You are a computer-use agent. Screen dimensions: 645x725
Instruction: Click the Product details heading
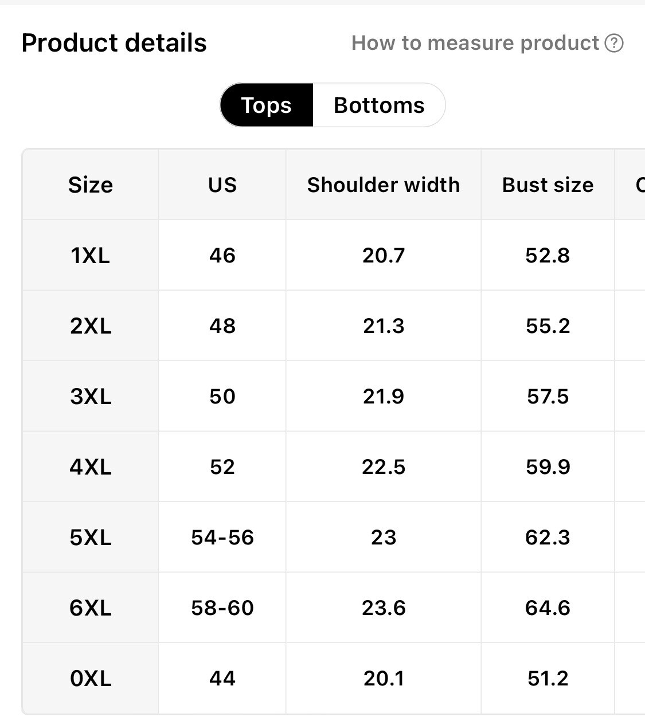coord(114,43)
